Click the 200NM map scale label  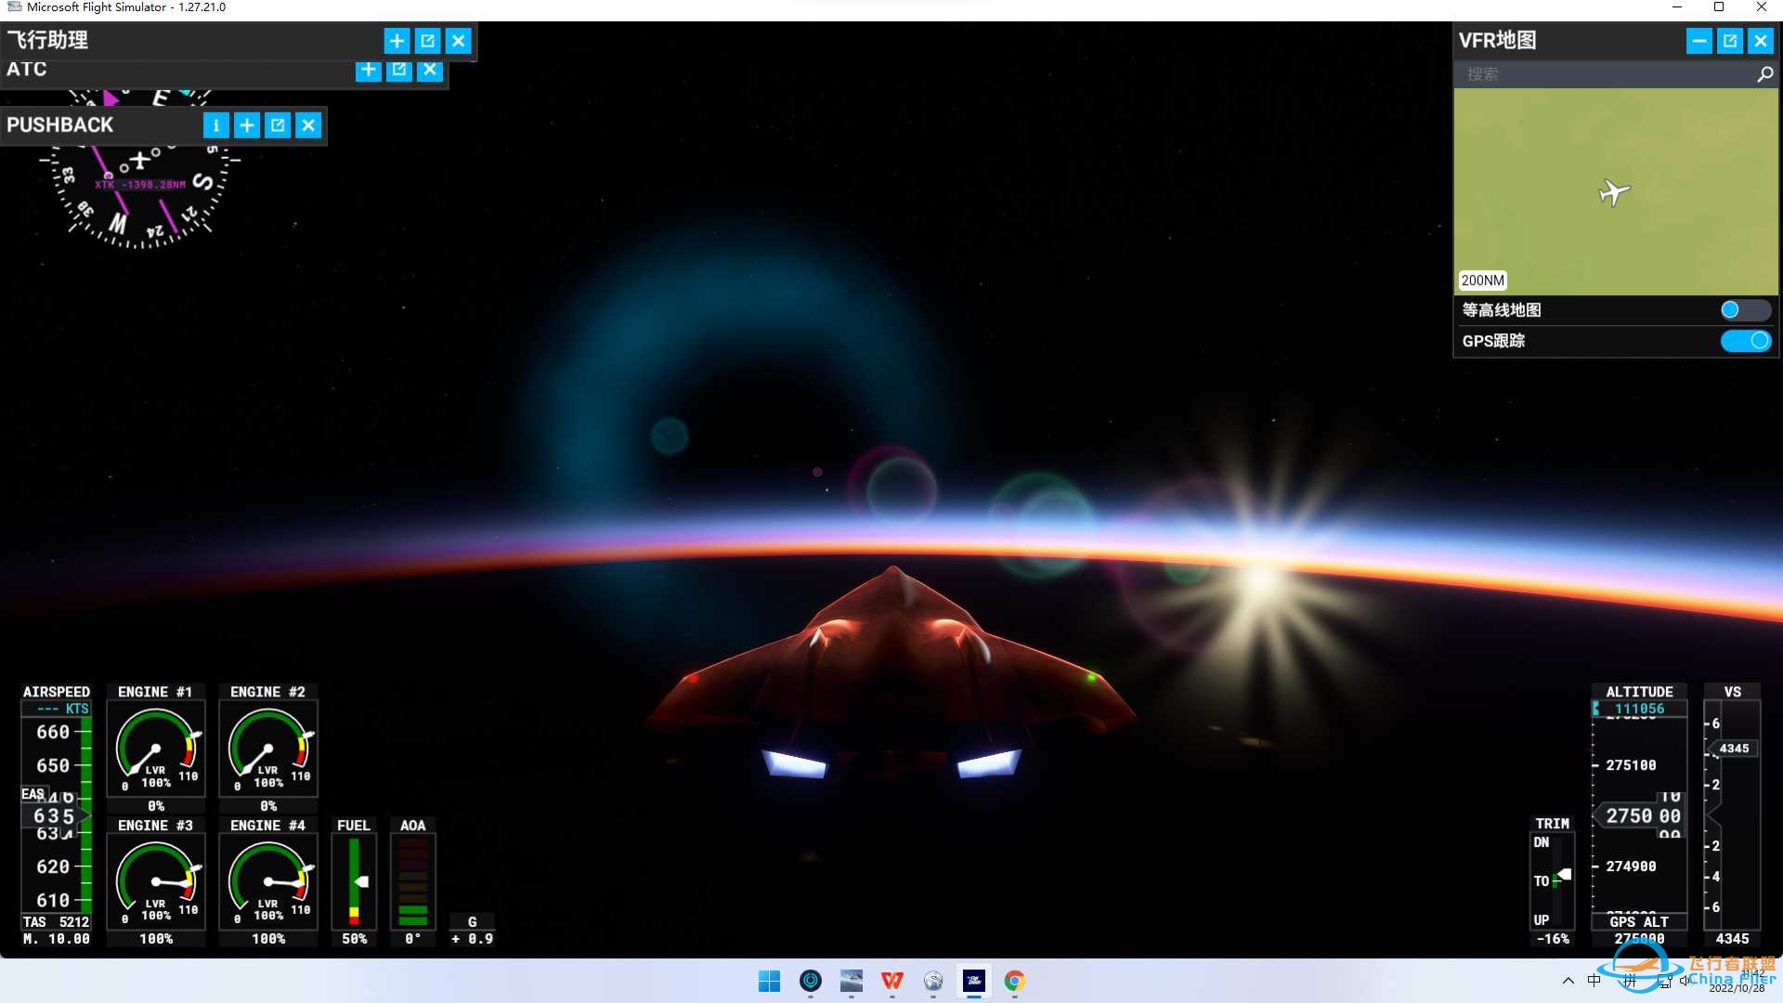(x=1482, y=280)
